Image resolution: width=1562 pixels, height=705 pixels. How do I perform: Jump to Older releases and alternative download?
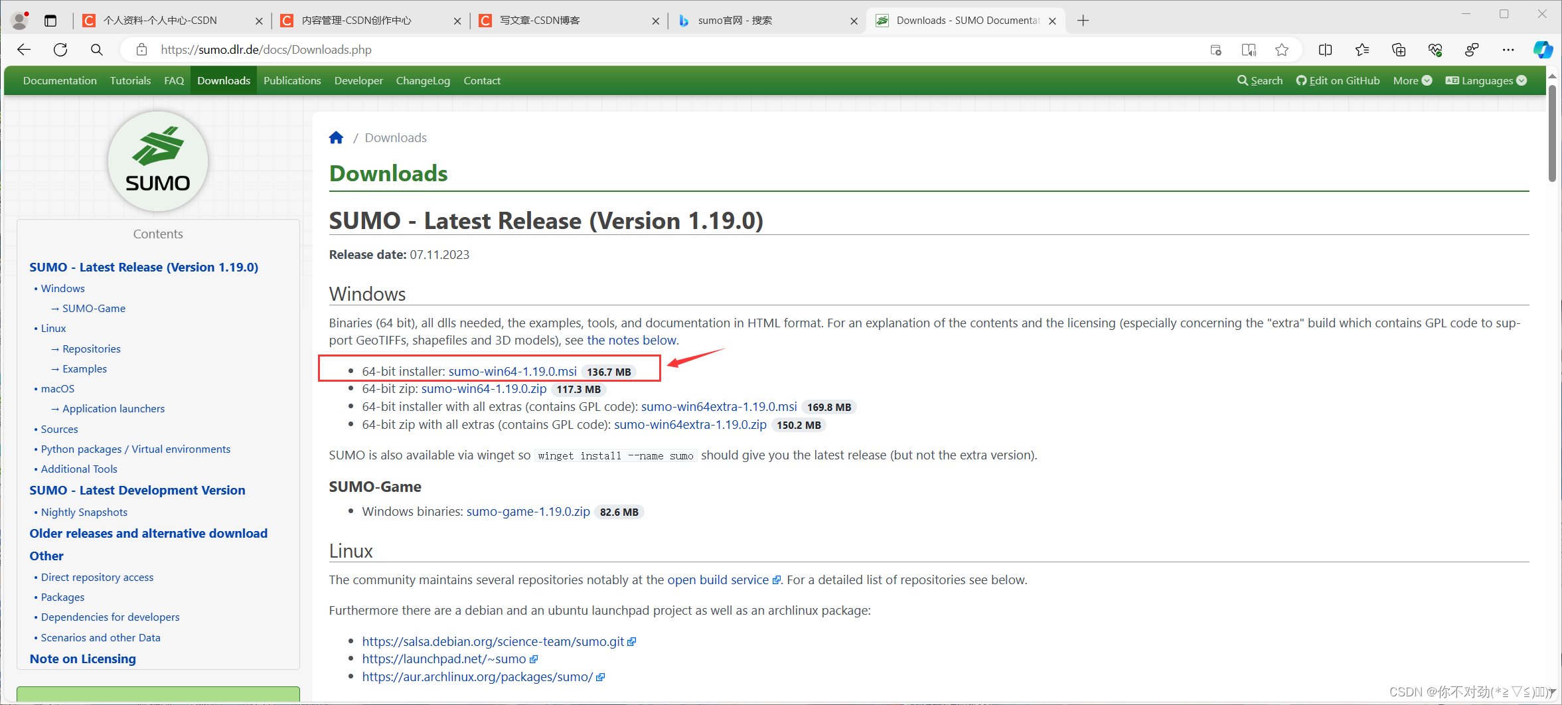pyautogui.click(x=149, y=534)
